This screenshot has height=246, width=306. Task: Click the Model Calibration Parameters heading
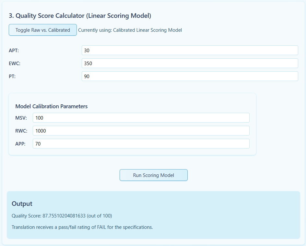tap(51, 106)
